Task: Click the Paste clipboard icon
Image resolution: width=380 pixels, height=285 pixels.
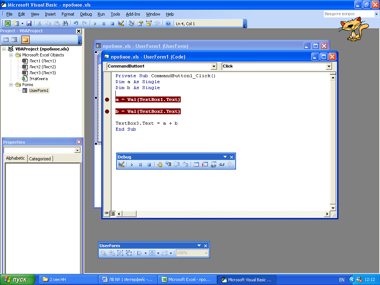Action: (56, 23)
